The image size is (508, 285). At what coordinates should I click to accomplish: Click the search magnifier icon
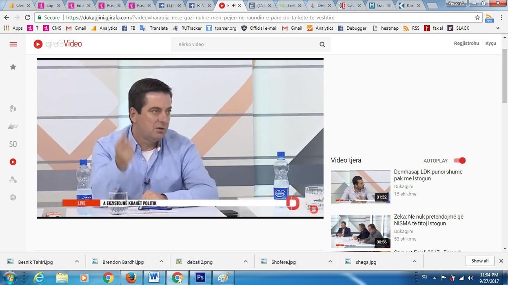[x=322, y=44]
